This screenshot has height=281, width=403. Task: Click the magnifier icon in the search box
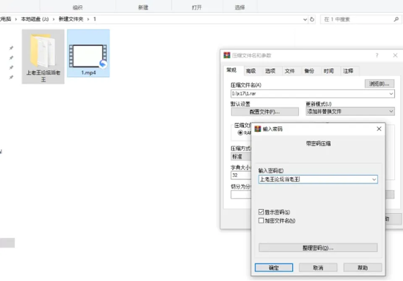point(396,19)
